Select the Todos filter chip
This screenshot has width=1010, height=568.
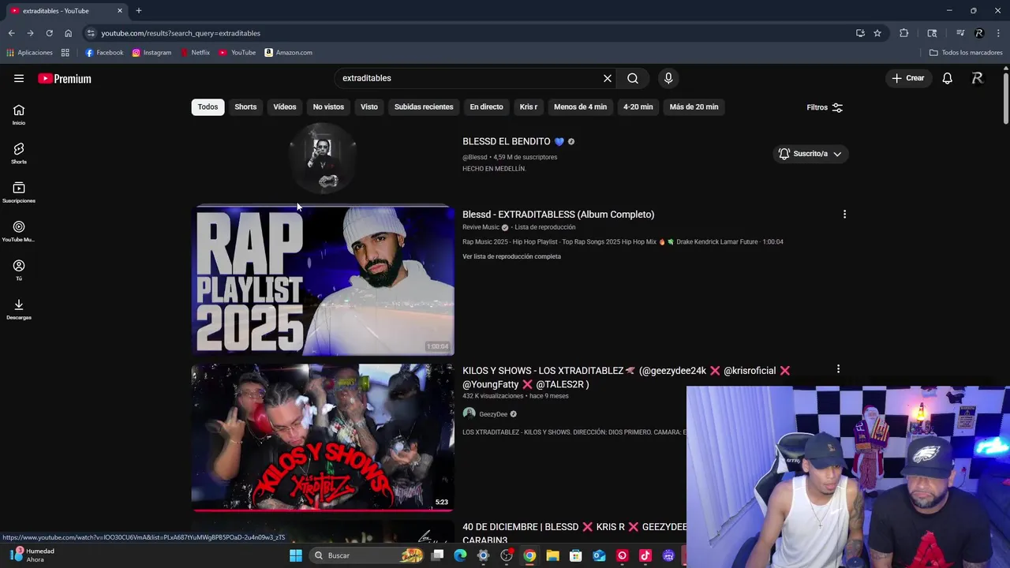[x=208, y=107]
